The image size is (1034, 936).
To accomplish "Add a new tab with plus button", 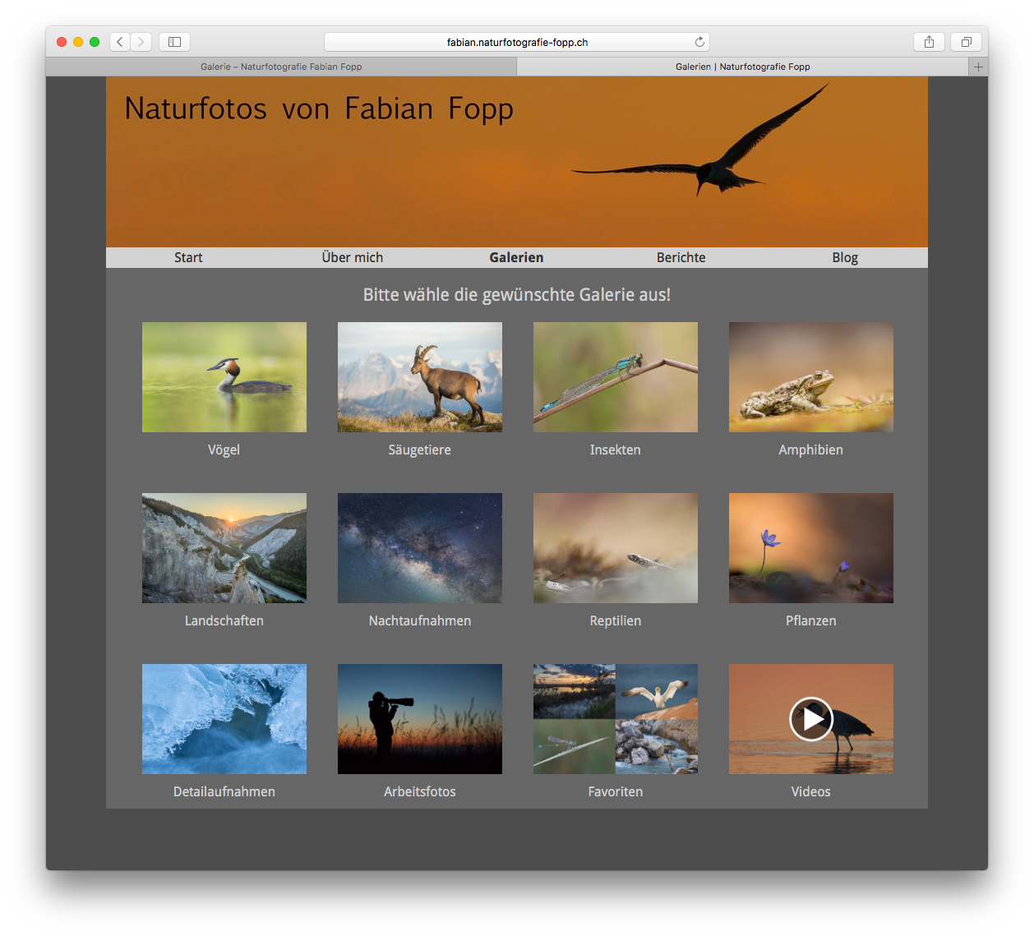I will point(978,67).
